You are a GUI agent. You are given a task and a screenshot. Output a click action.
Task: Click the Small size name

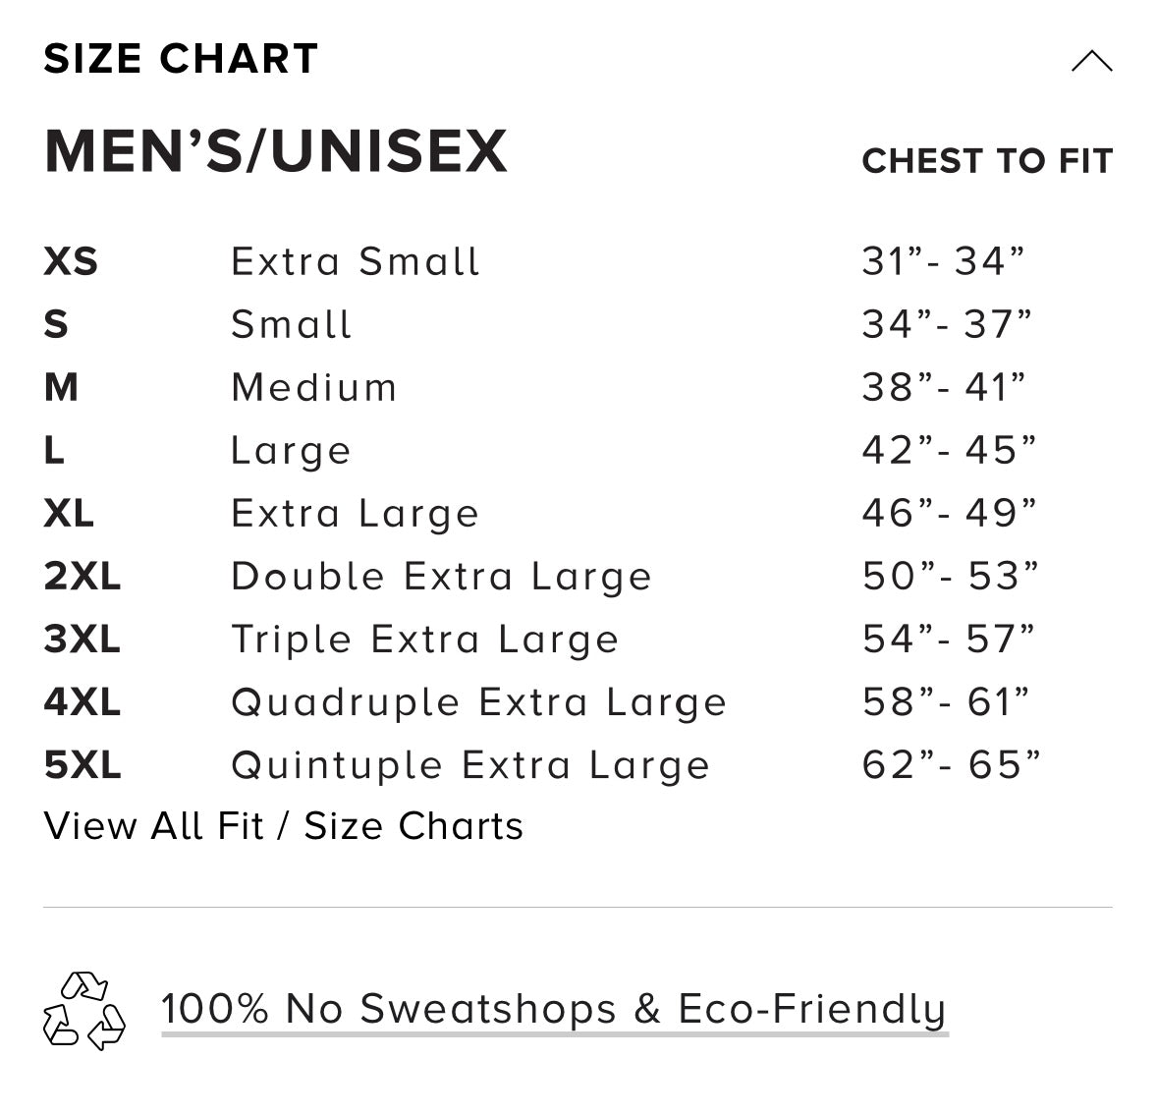tap(291, 324)
